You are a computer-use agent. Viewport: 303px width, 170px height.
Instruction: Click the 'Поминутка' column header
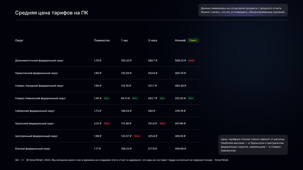coord(102,41)
